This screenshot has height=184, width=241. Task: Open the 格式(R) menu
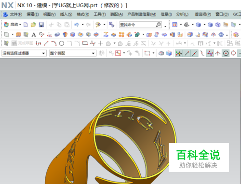83,14
